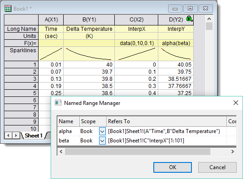Click the InterpX column sparkline
The height and width of the screenshot is (179, 243).
136,54
